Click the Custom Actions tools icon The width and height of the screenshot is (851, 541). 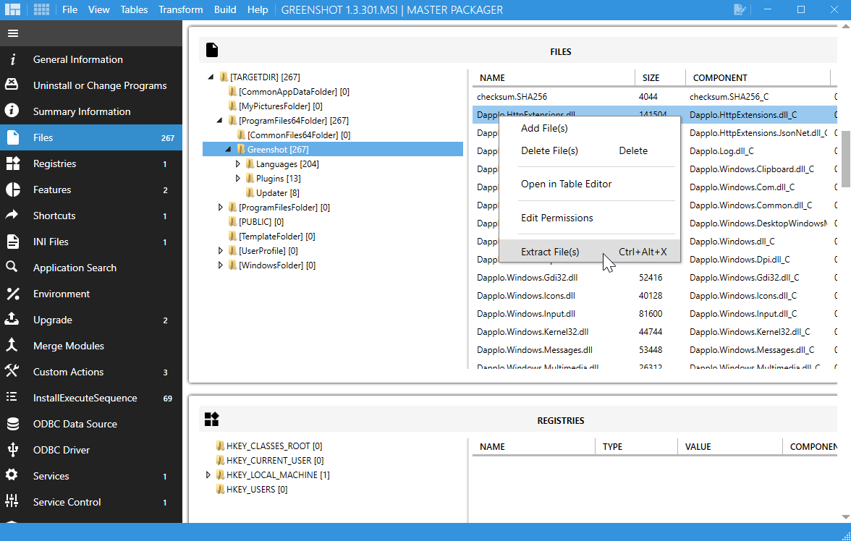tap(12, 372)
